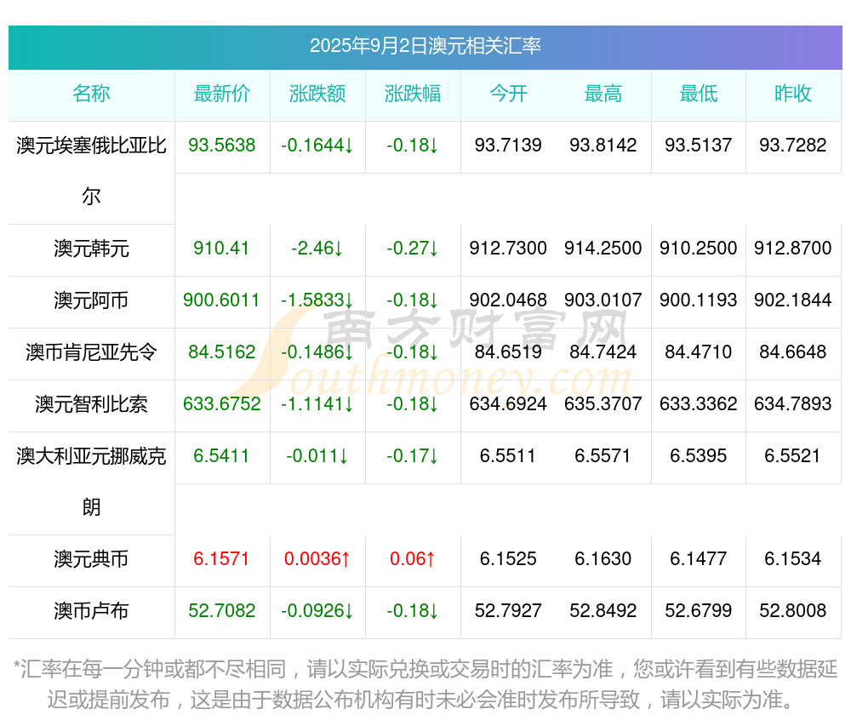Click high value 6.1630
This screenshot has height=726, width=851.
[603, 559]
